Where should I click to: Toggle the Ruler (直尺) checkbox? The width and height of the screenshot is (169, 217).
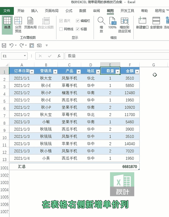click(x=61, y=21)
